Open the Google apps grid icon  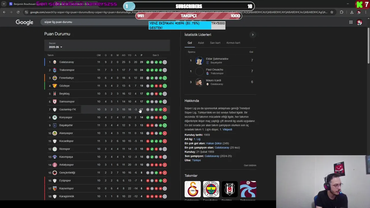pyautogui.click(x=351, y=22)
